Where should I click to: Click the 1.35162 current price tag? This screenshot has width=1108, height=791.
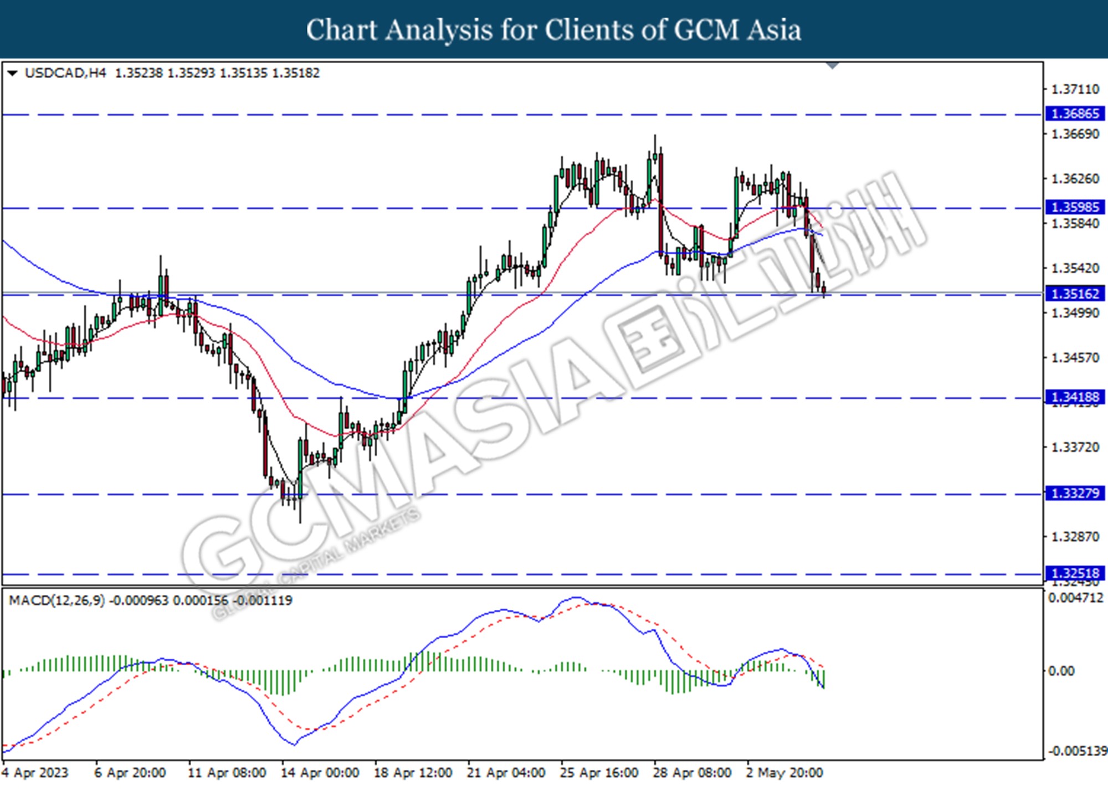(1075, 294)
